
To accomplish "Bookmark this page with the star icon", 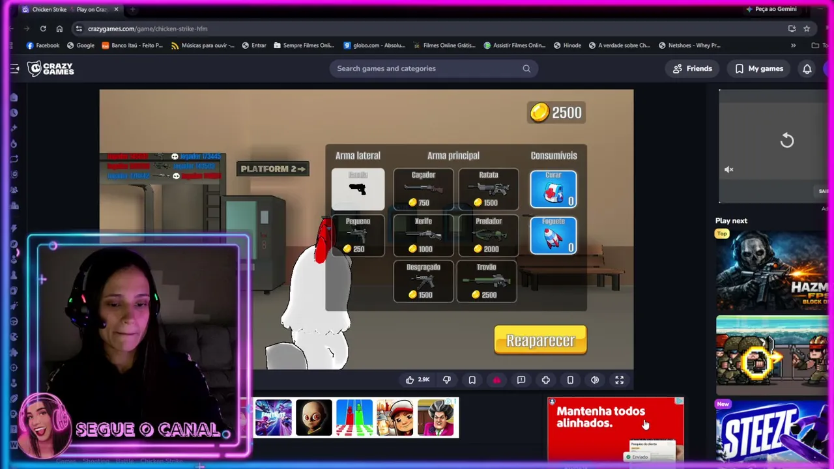I will pos(807,29).
